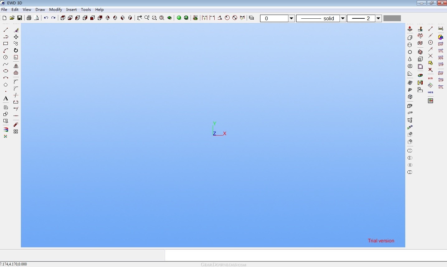
Task: Switch to UCS coordinate system
Action: (430, 78)
